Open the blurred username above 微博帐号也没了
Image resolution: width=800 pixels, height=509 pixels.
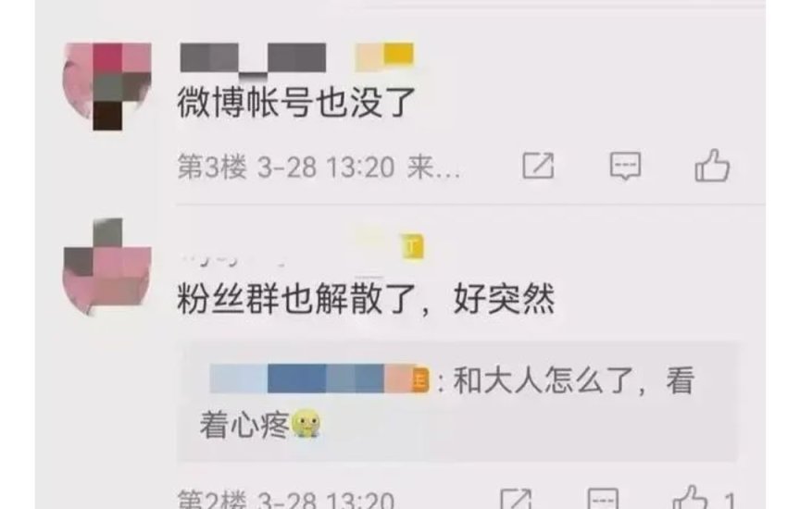(x=253, y=58)
